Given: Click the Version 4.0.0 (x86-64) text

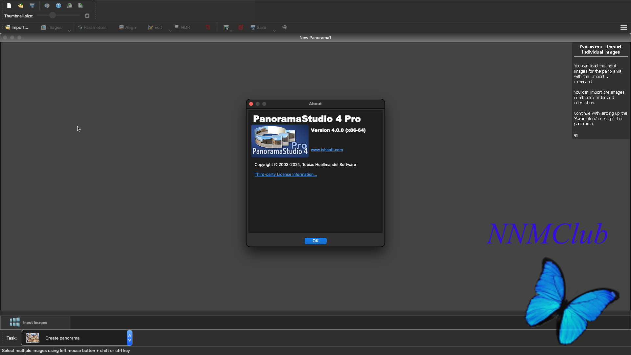Looking at the screenshot, I should (338, 130).
